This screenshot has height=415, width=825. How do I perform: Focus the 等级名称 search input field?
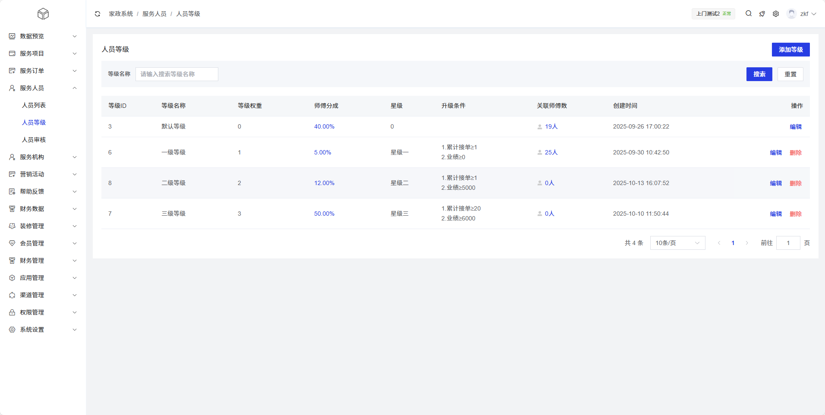click(176, 74)
